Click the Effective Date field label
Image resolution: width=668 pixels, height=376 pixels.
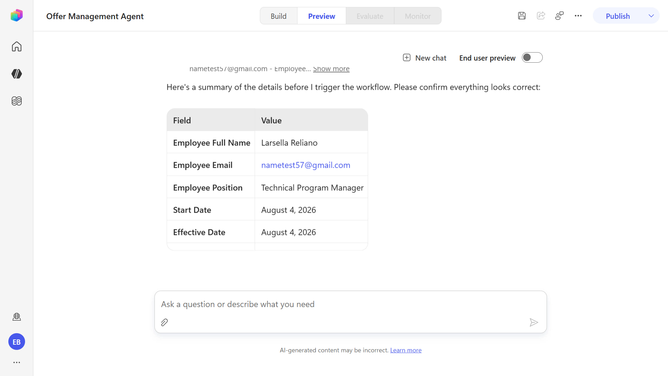tap(199, 232)
